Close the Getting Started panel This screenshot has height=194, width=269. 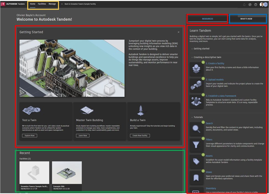179,32
